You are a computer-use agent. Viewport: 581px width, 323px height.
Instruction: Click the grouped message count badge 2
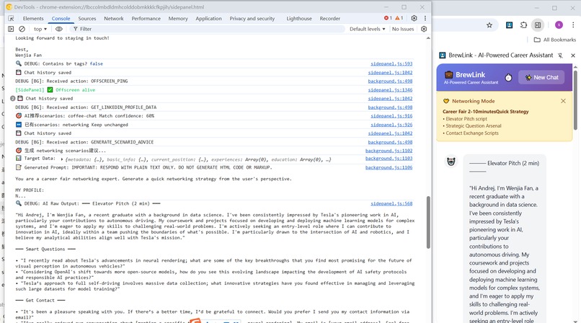tap(12, 99)
